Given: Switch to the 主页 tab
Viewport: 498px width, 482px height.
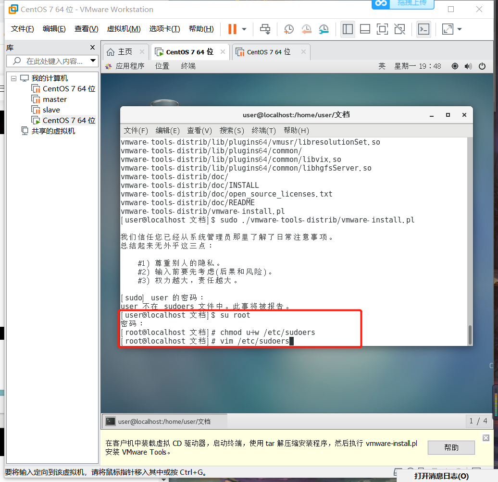Looking at the screenshot, I should (x=125, y=51).
